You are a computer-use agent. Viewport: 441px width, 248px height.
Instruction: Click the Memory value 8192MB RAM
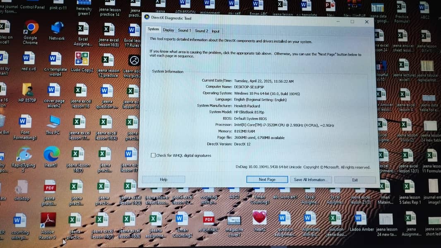point(244,131)
